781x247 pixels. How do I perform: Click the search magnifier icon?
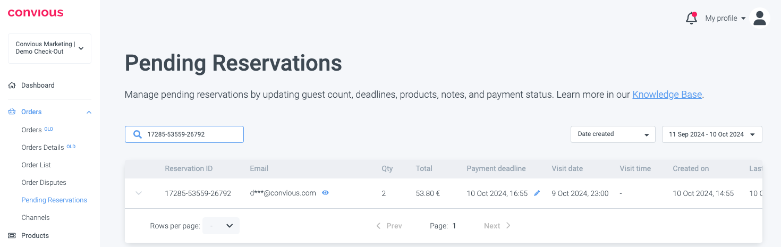138,134
